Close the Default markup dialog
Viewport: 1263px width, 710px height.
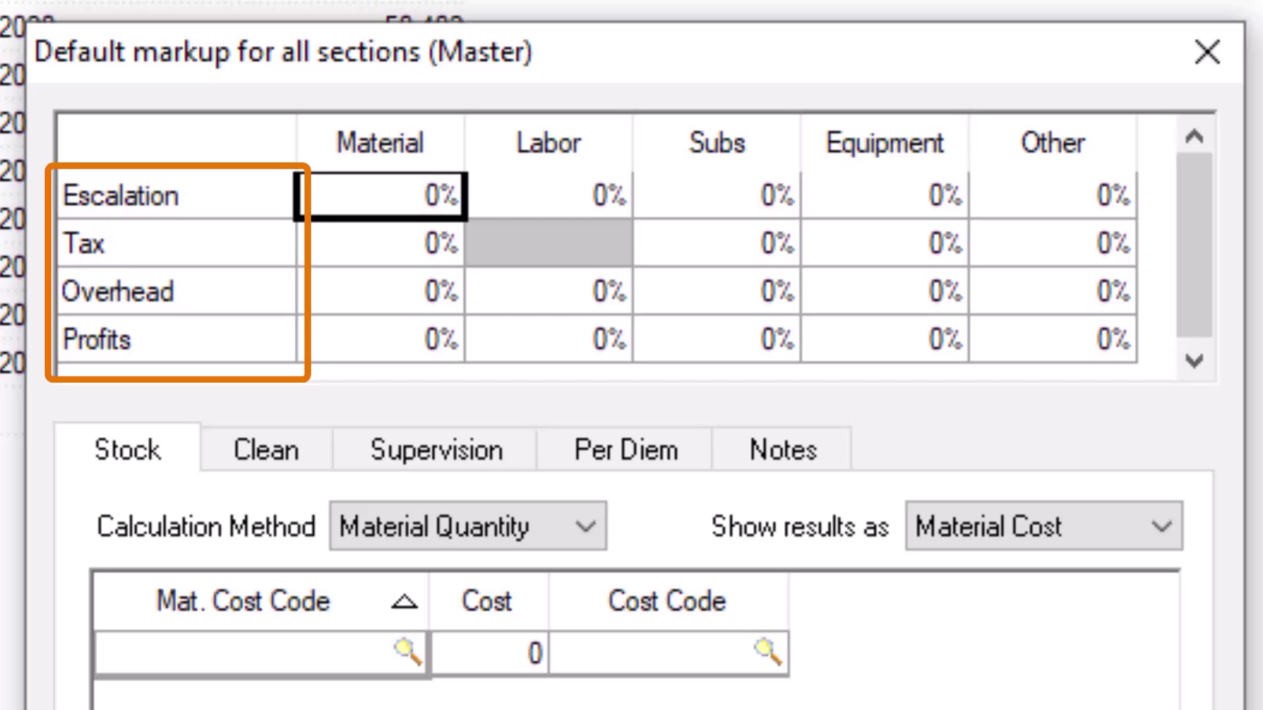click(x=1207, y=52)
